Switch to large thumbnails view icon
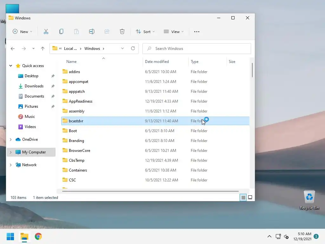Viewport: 325px width, 244px height. [250, 197]
